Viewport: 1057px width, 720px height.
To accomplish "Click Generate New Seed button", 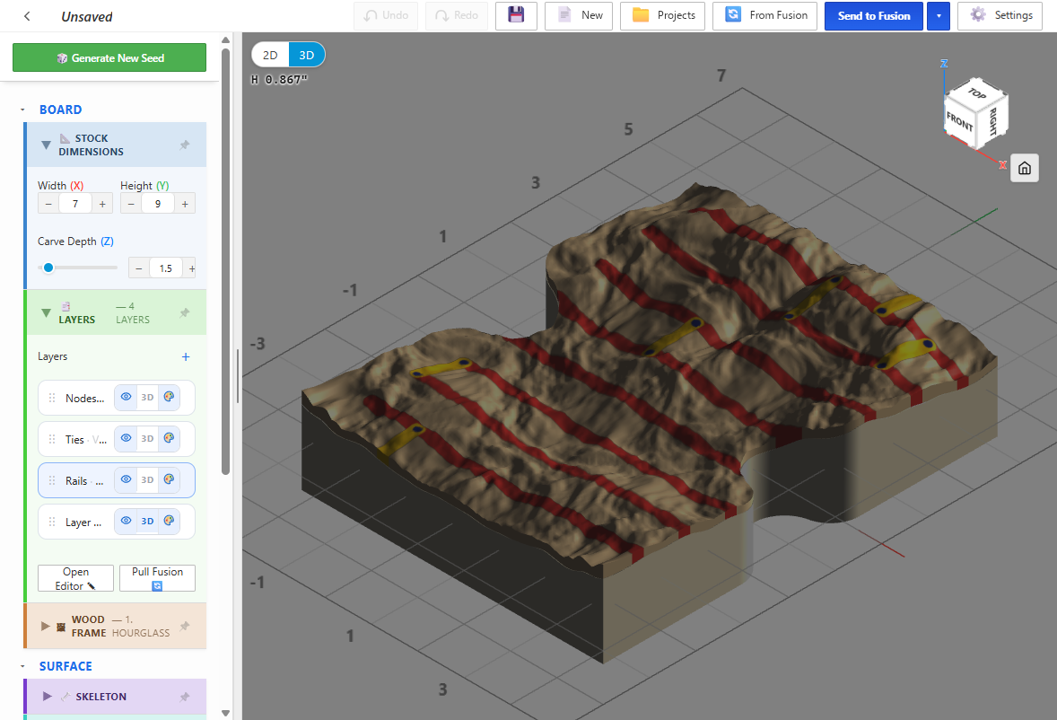I will 109,58.
